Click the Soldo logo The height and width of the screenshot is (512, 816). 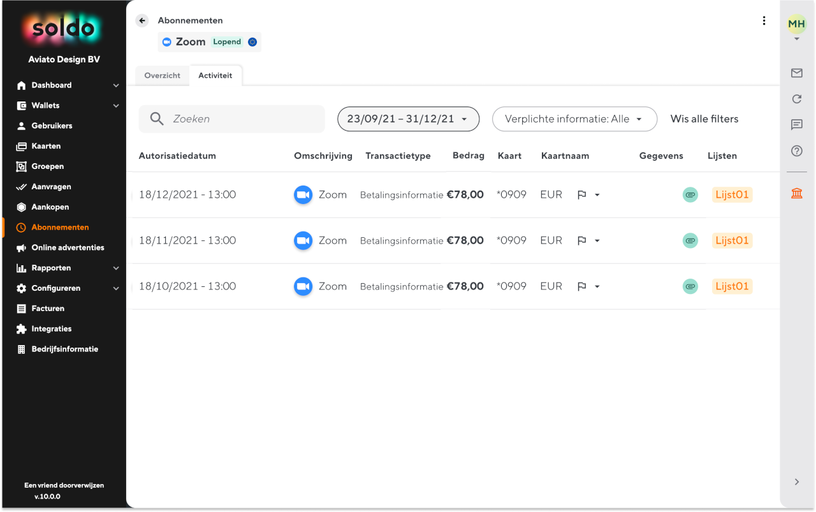pos(63,28)
